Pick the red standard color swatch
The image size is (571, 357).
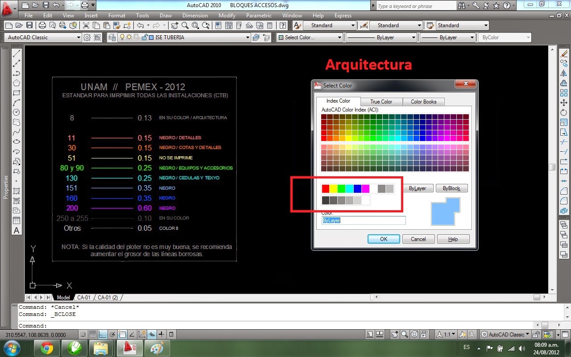point(326,189)
